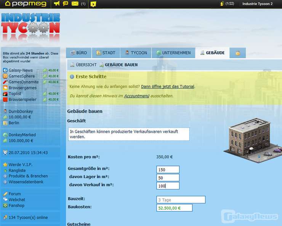
Task: Open the GEBÄUDE BAUEN submenu
Action: (119, 65)
